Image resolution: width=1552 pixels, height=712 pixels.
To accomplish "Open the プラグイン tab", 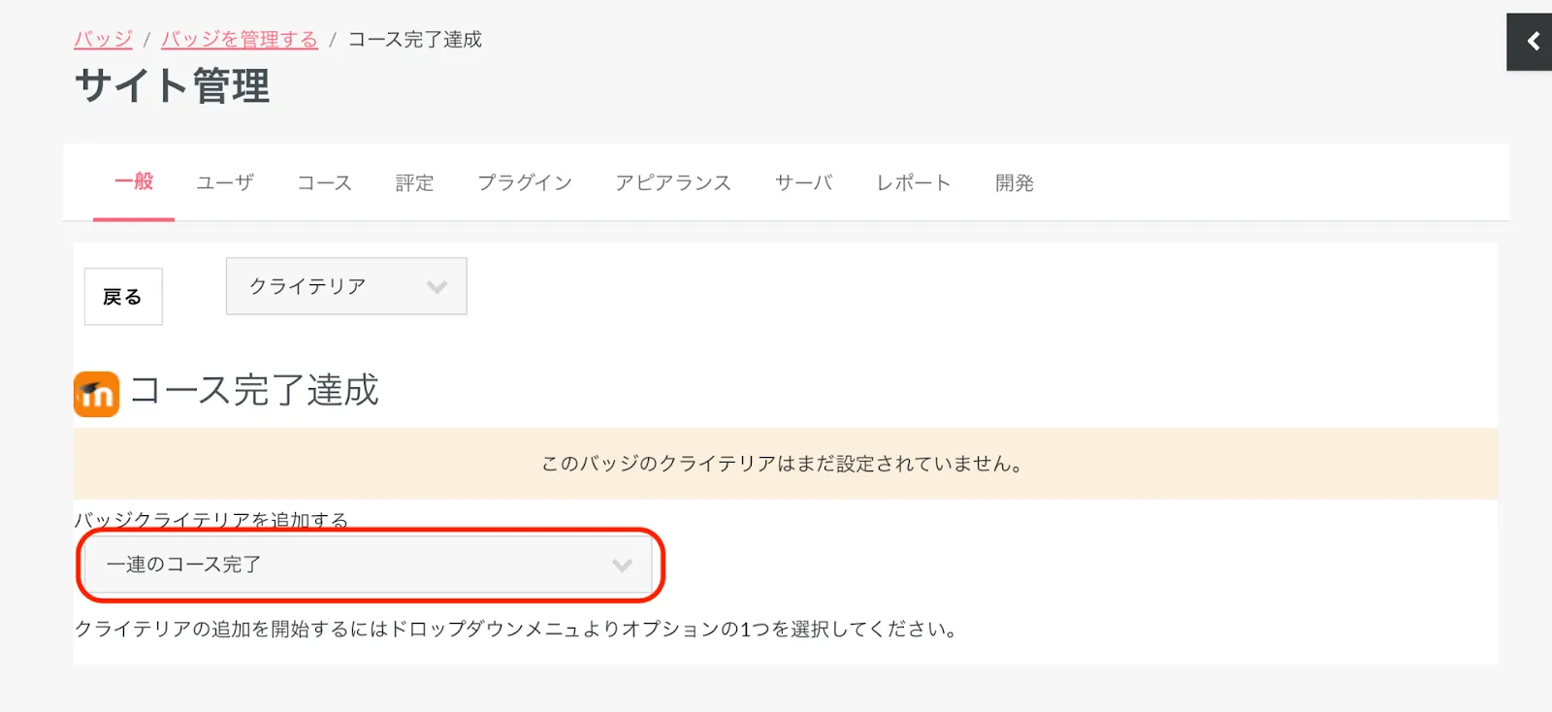I will point(524,183).
